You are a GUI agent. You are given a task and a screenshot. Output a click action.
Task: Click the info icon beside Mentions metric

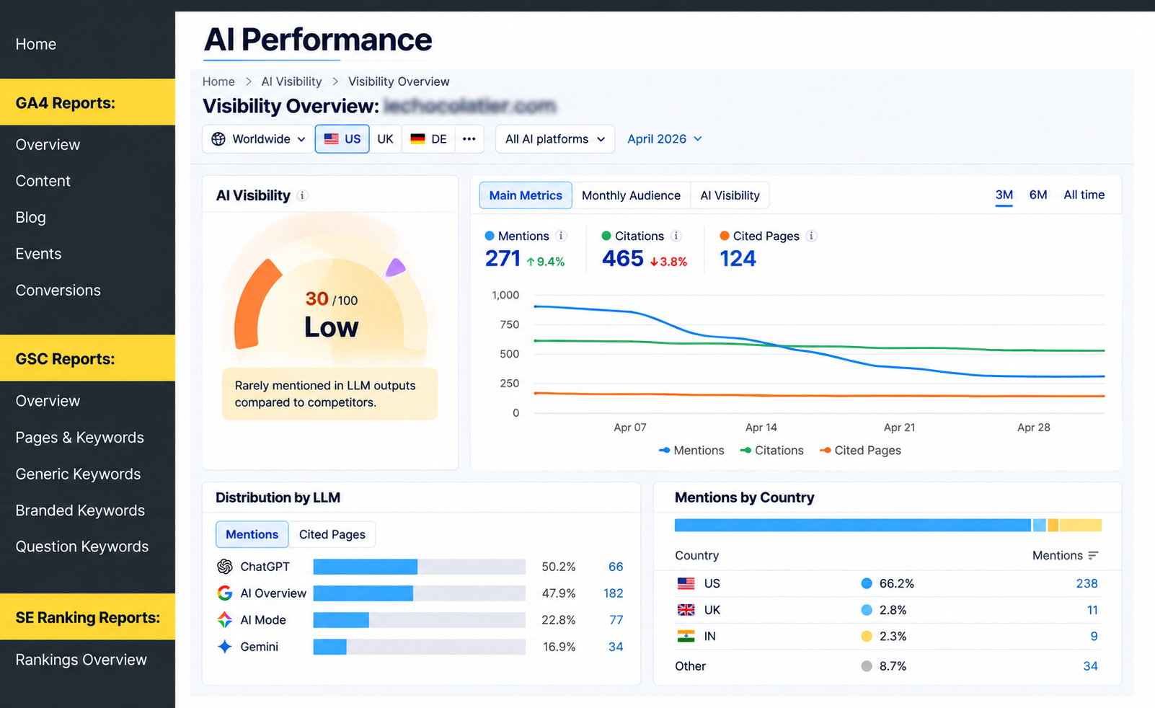561,236
